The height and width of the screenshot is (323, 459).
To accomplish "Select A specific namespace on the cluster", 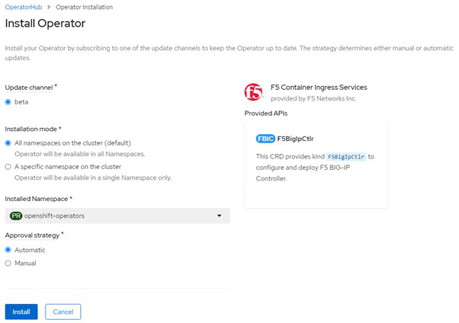I will (x=8, y=166).
